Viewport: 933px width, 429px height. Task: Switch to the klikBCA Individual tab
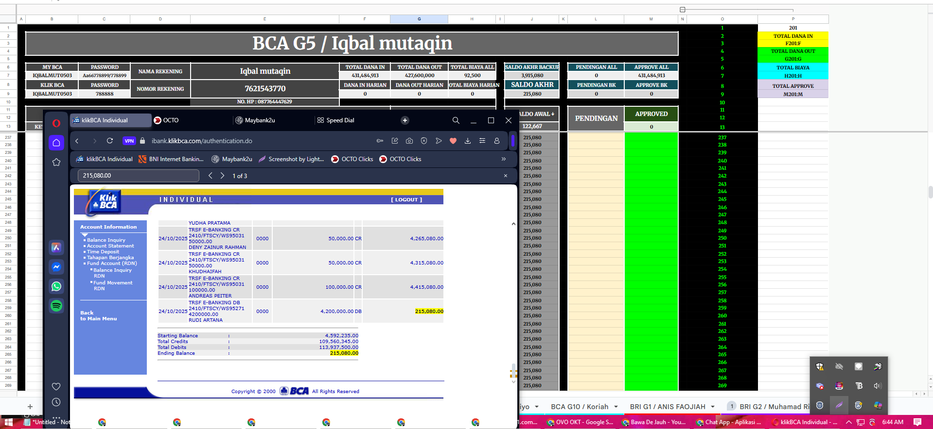coord(111,120)
